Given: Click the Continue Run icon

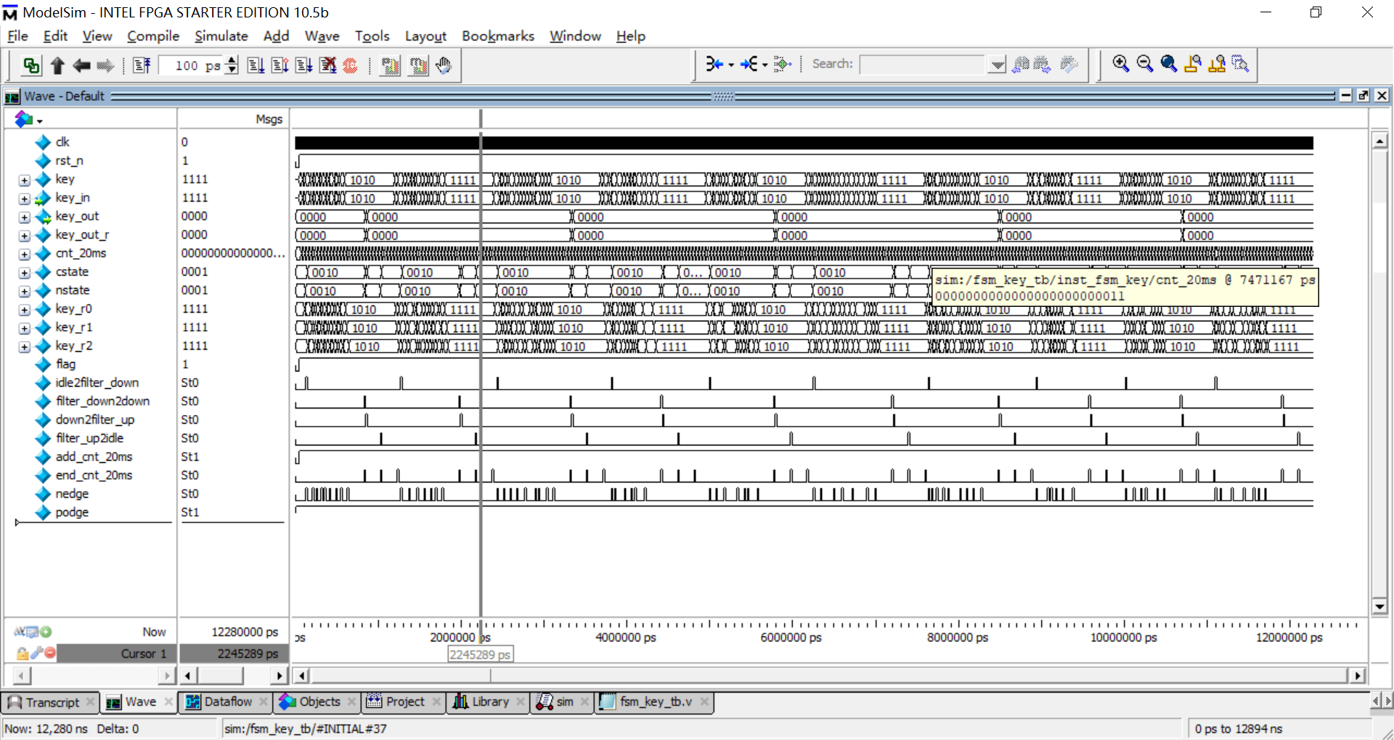Looking at the screenshot, I should tap(280, 65).
